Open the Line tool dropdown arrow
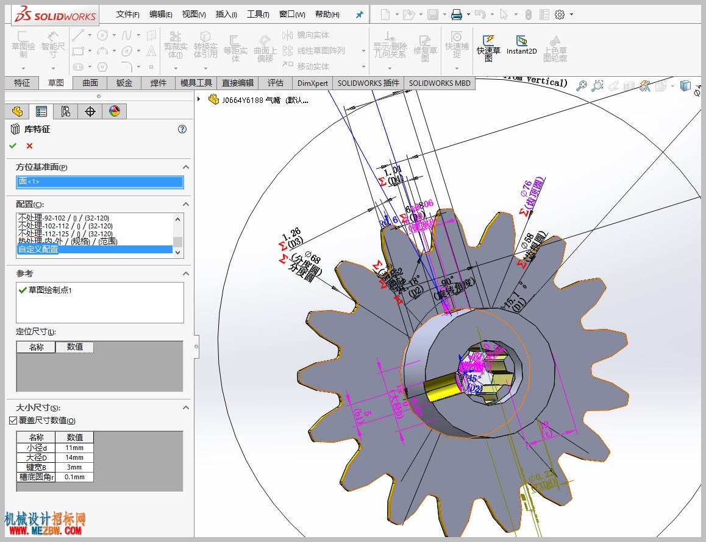This screenshot has width=706, height=542. click(x=90, y=35)
